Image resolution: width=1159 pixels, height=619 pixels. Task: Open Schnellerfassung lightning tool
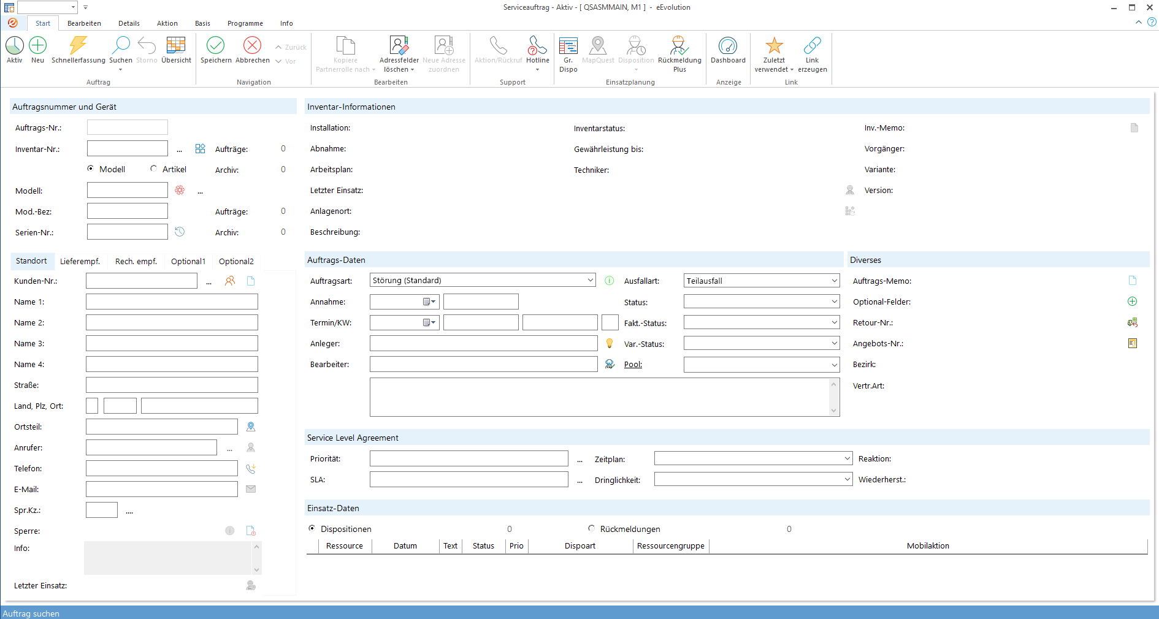[x=78, y=45]
